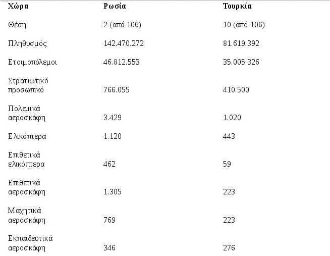Click population value 142.470.272
Viewport: 330px width, 256px height.
coord(124,43)
